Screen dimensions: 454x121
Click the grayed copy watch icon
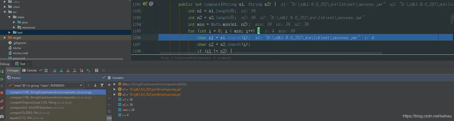pyautogui.click(x=109, y=111)
